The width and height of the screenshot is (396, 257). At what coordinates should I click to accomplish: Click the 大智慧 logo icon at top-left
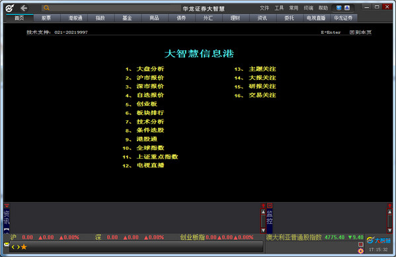pyautogui.click(x=10, y=8)
